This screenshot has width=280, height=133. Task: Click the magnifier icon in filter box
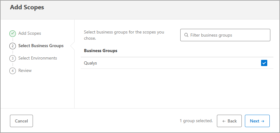click(x=186, y=35)
